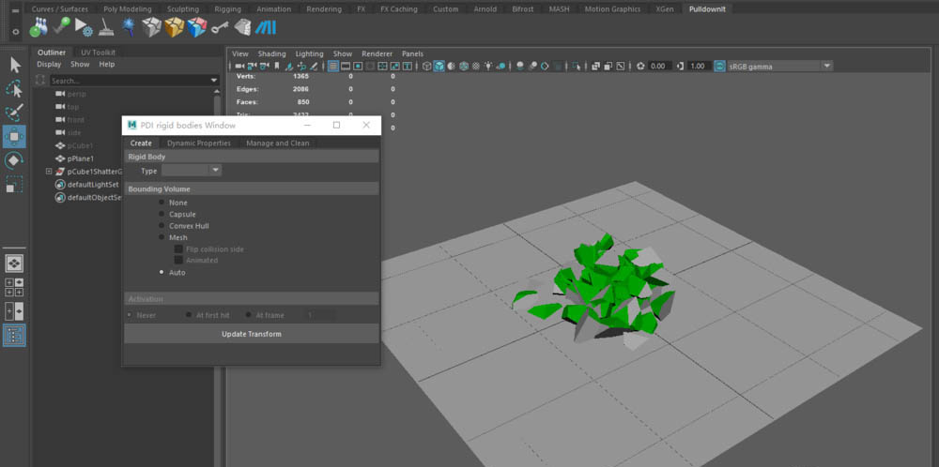The image size is (939, 467).
Task: Open the Manage and Clean tab
Action: click(x=277, y=143)
